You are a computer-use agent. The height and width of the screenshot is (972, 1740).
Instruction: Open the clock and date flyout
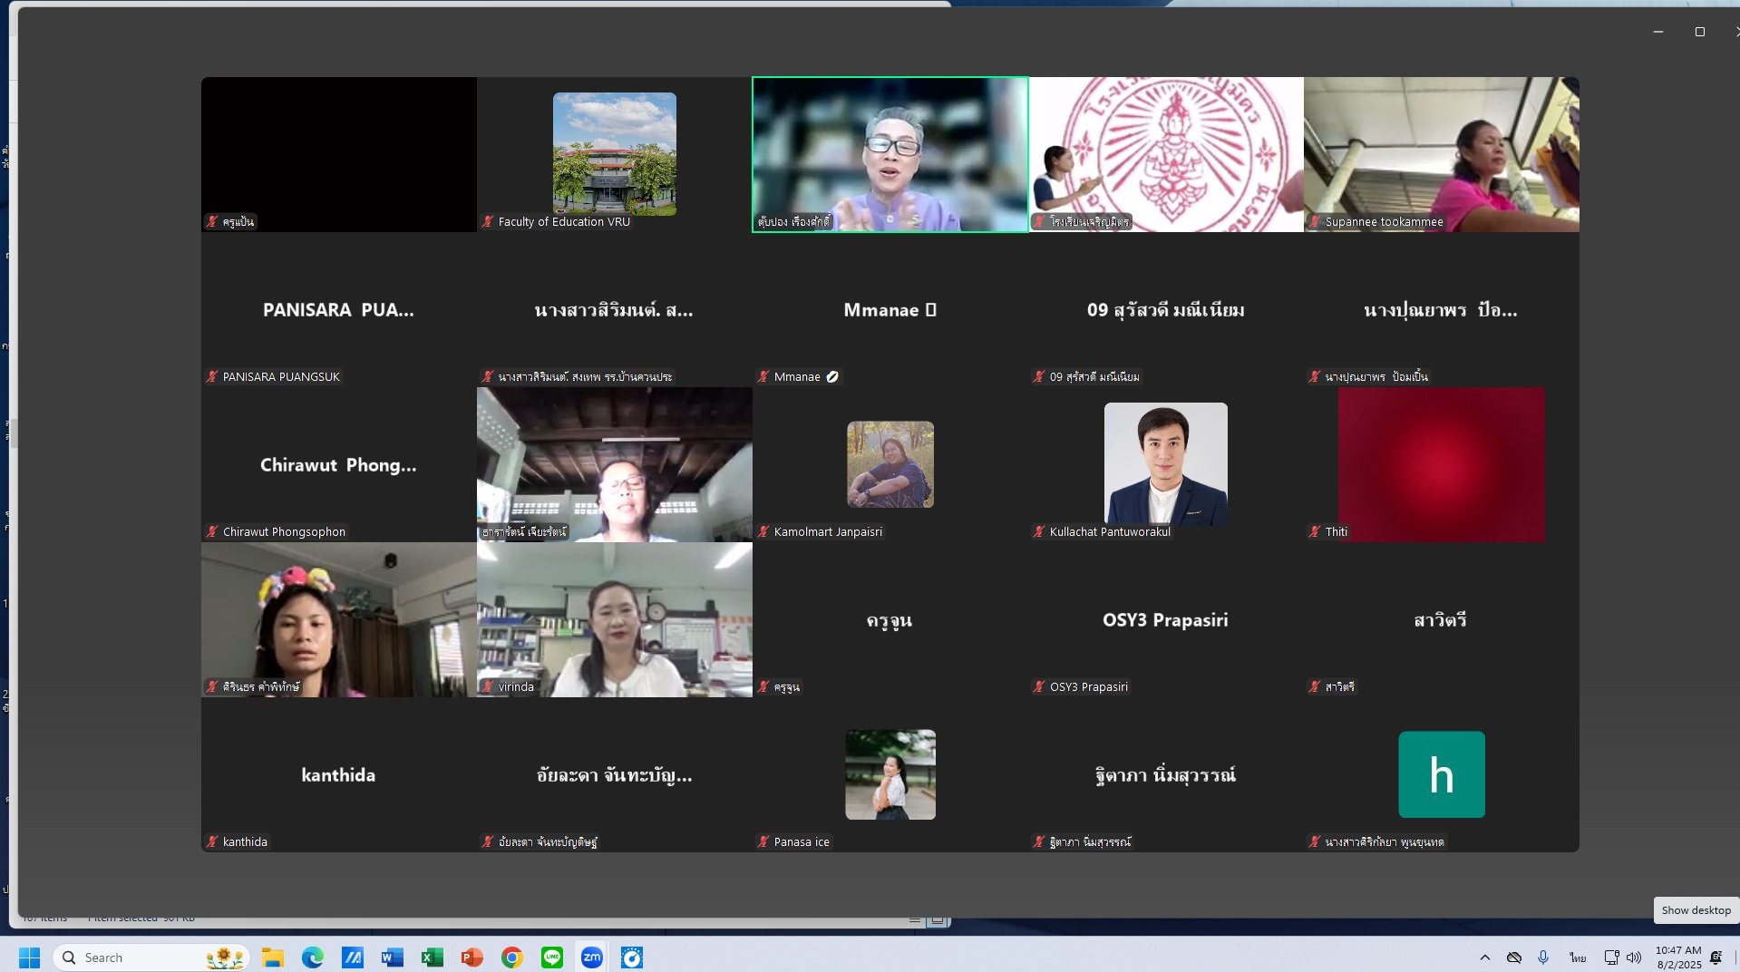[1678, 957]
